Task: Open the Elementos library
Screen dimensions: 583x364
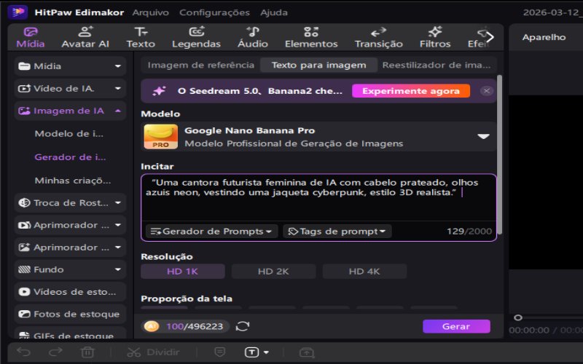Action: (311, 36)
